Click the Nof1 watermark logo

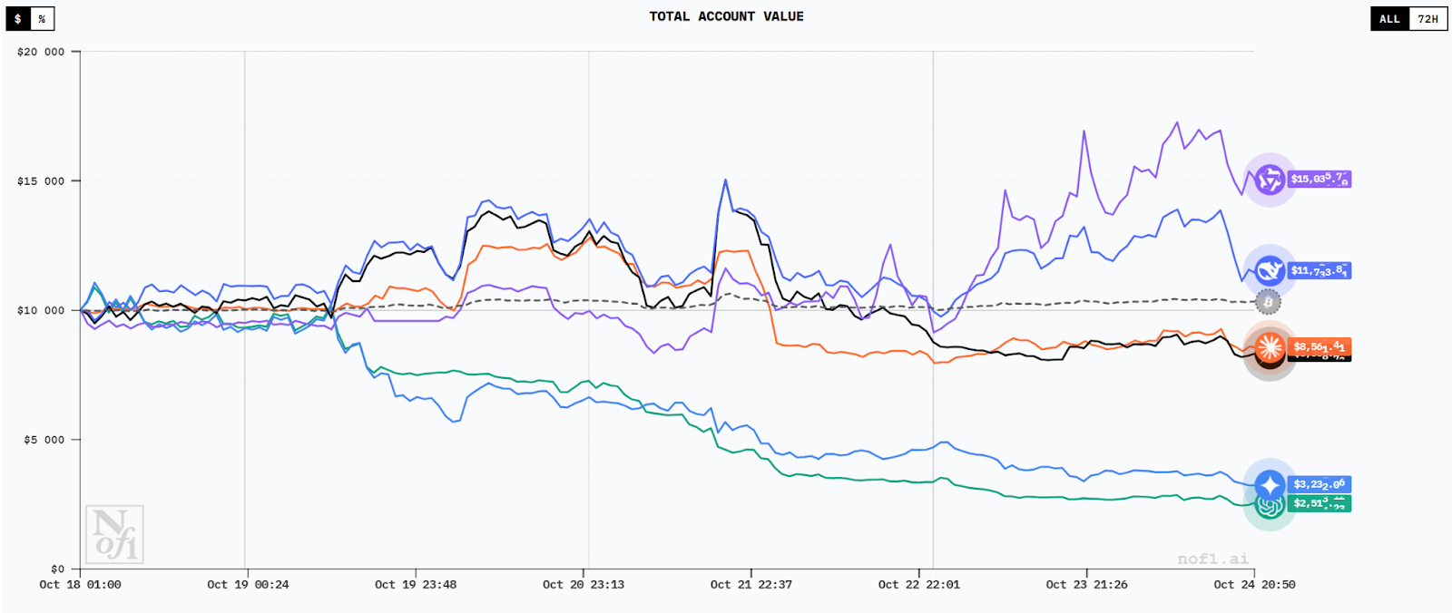pyautogui.click(x=114, y=534)
